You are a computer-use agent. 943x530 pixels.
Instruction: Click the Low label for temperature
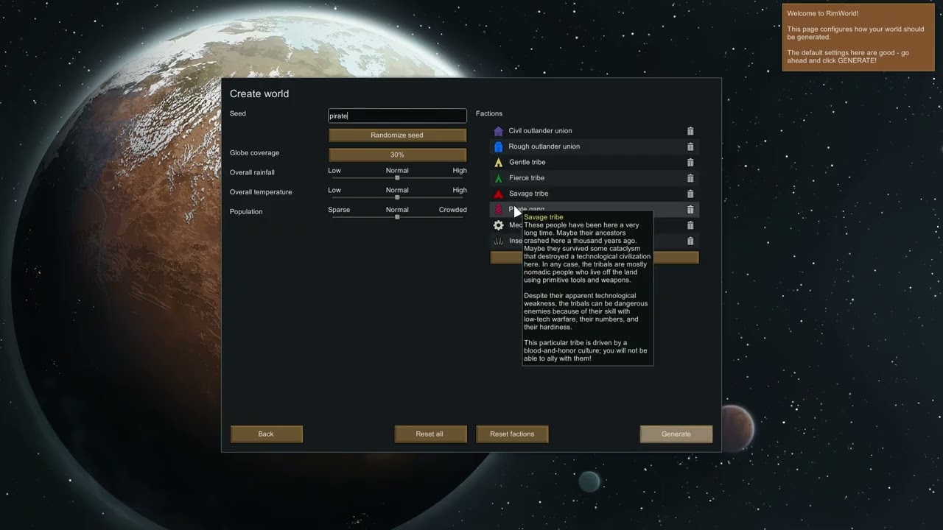pos(334,190)
